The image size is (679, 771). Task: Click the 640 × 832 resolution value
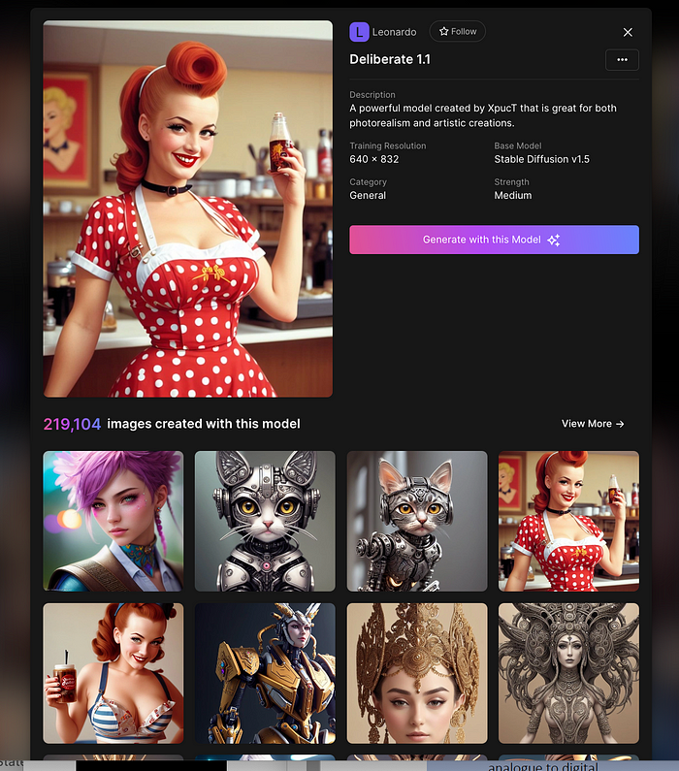pos(374,159)
